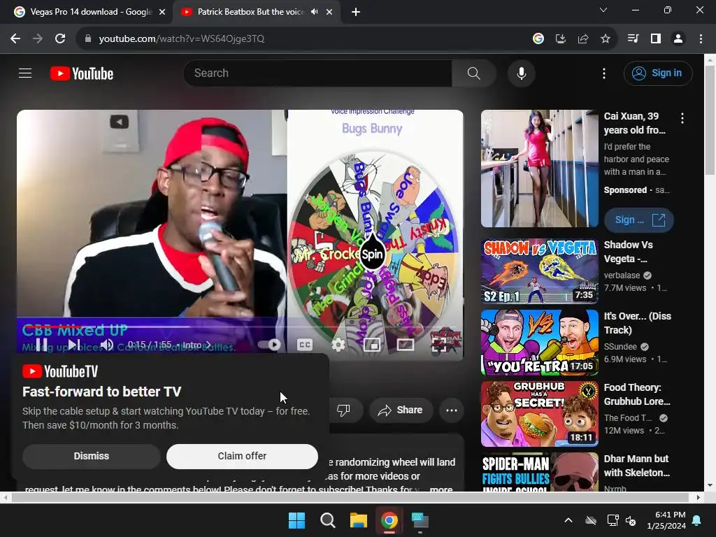This screenshot has height=537, width=716.
Task: Toggle the autoplay switch
Action: tap(269, 345)
